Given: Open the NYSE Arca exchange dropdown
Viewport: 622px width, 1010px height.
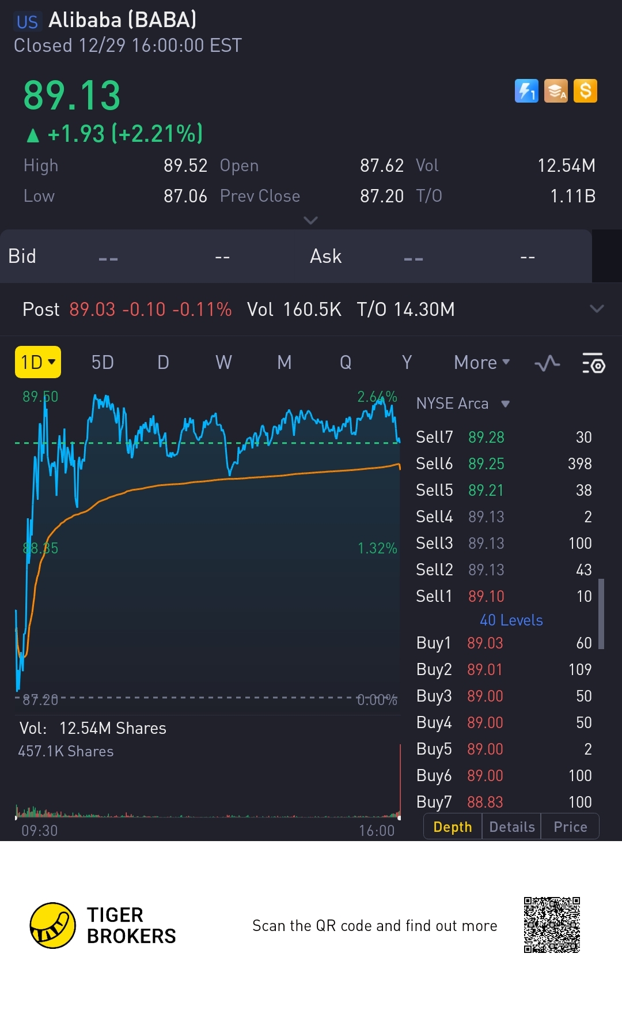Looking at the screenshot, I should coord(463,404).
